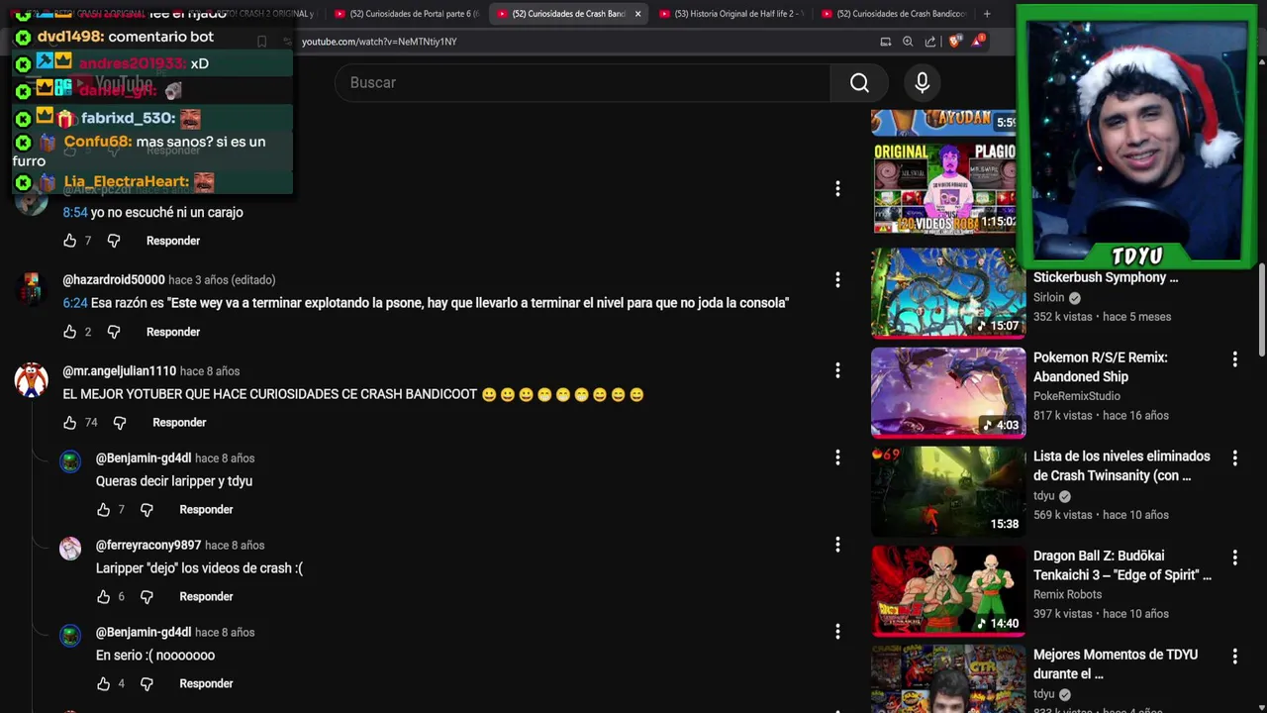Open menu for Dragon Ball Z Budokai video
Image resolution: width=1267 pixels, height=713 pixels.
click(1234, 557)
